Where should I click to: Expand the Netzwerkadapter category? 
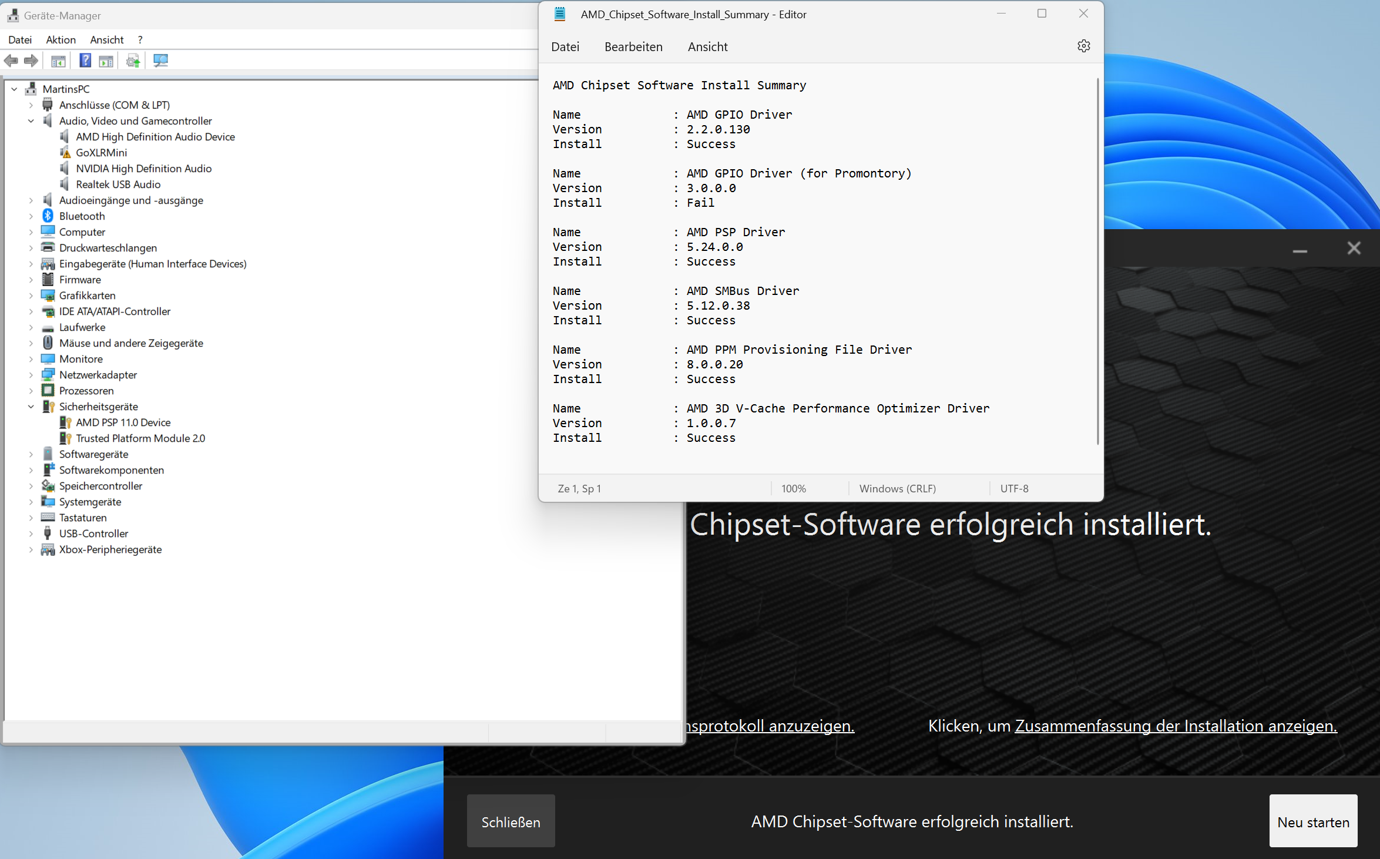[x=31, y=375]
